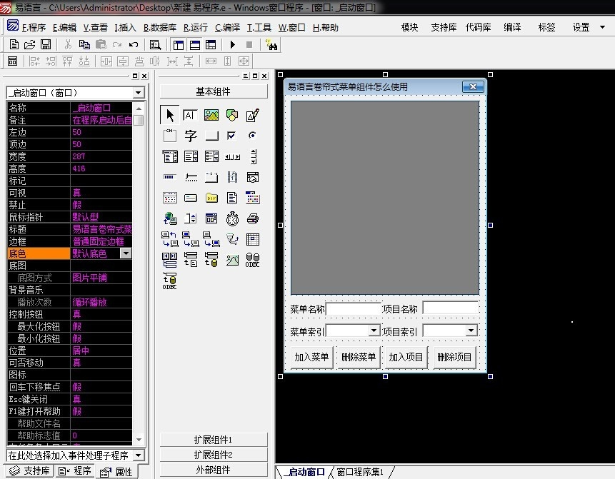Choose the label component with 字 icon
Screen dimensions: 615x479
(191, 136)
